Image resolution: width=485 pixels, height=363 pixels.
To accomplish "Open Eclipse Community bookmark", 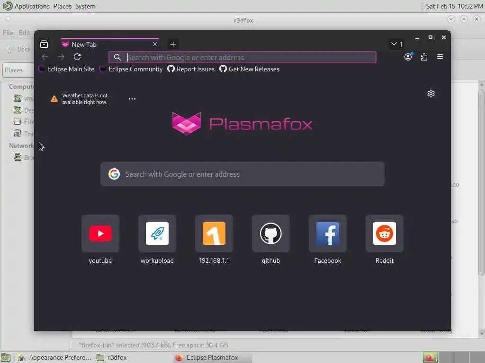I will [x=131, y=69].
